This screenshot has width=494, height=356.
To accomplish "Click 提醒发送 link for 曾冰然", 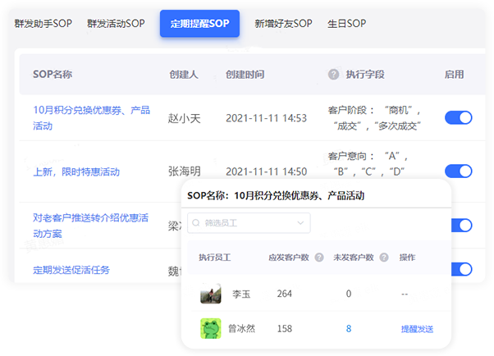I will [x=417, y=329].
